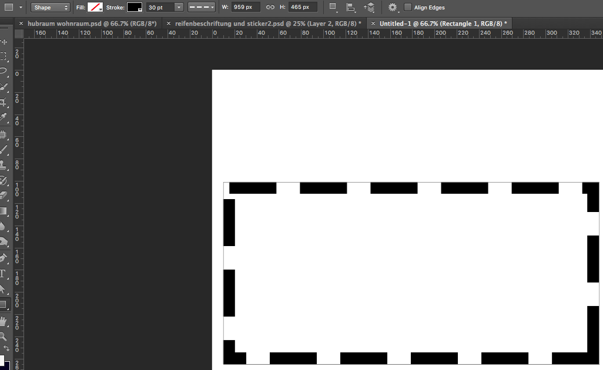The image size is (603, 370).
Task: Select the Sponge/Dodge tool
Action: point(4,241)
